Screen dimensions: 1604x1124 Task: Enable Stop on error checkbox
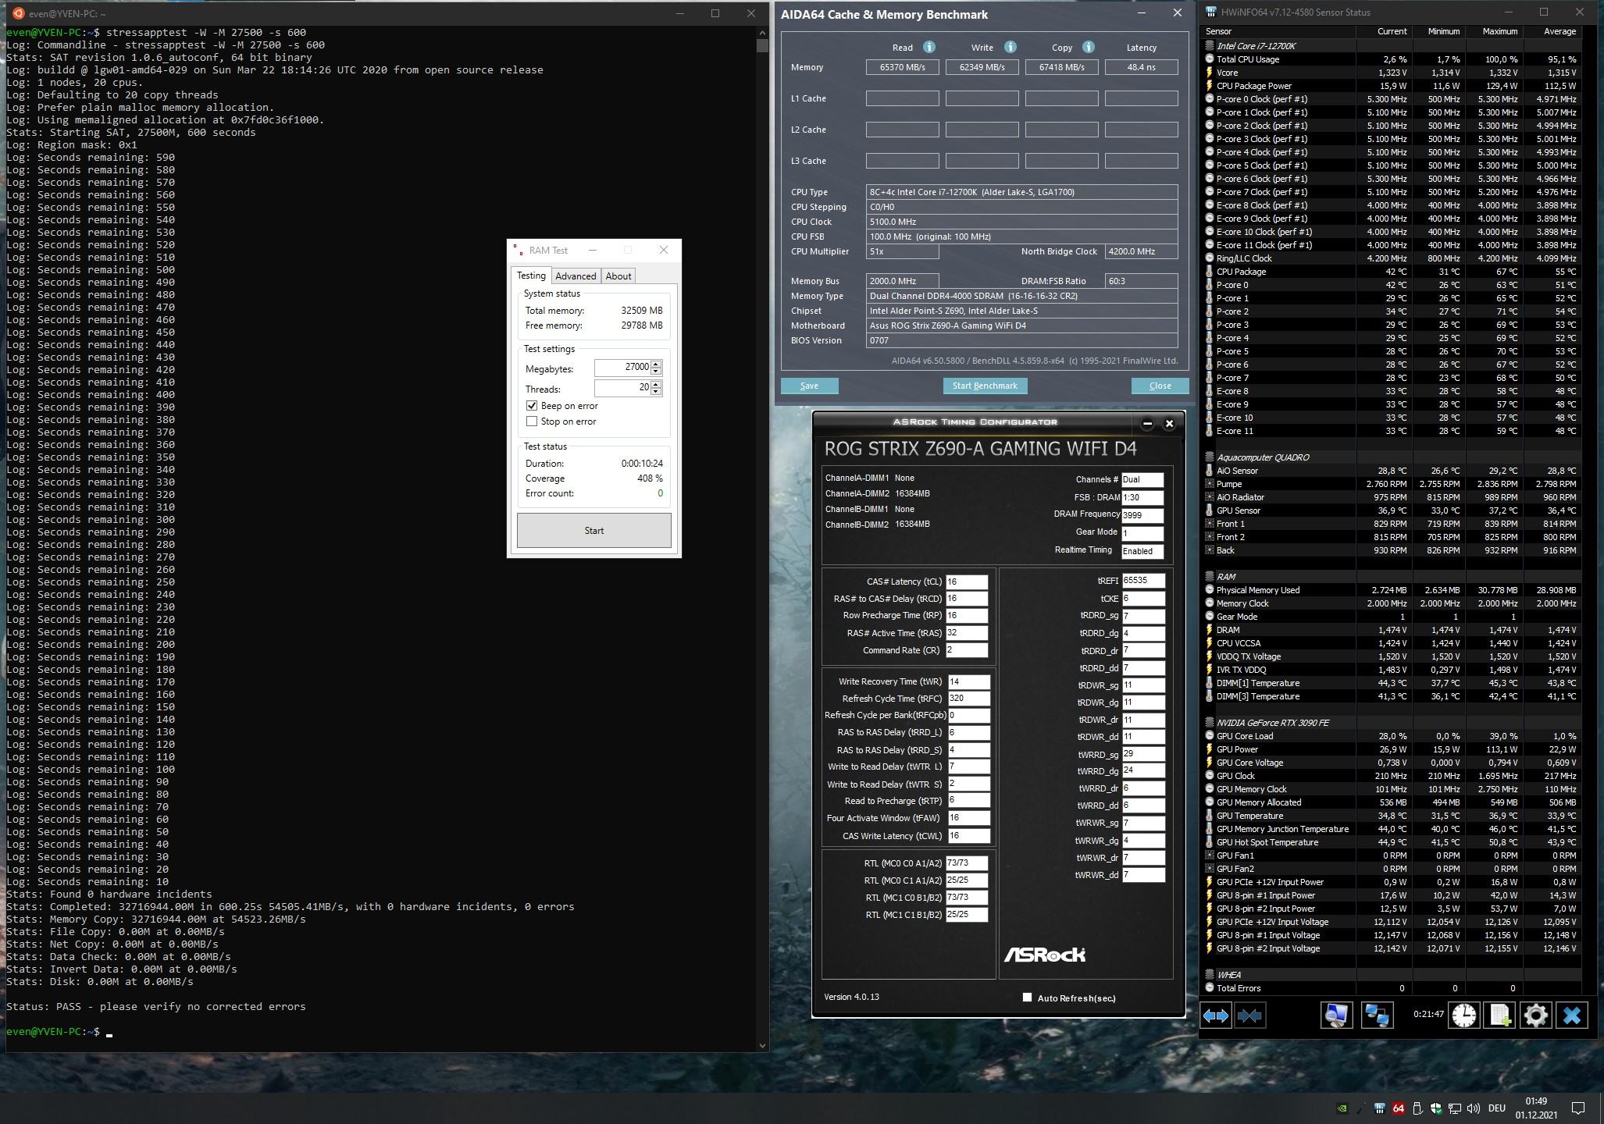click(532, 421)
